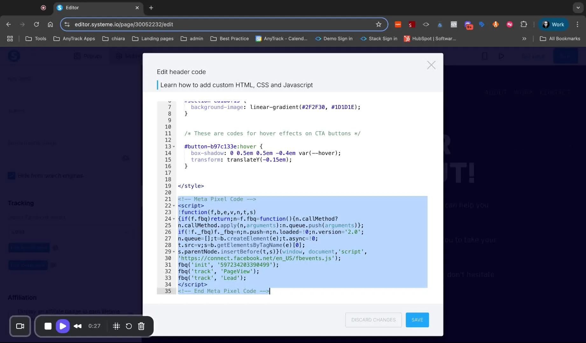Delete the recording with trash icon
586x343 pixels.
coord(141,326)
